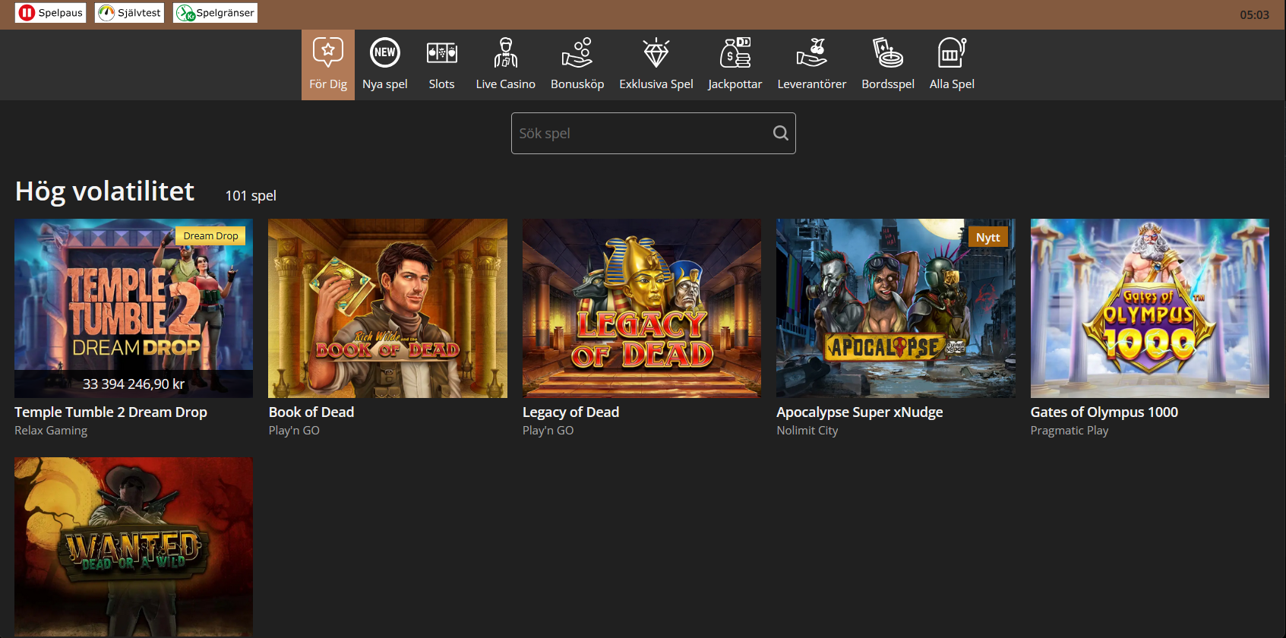Click the Pragmatic Play provider text
This screenshot has width=1286, height=638.
(1070, 431)
